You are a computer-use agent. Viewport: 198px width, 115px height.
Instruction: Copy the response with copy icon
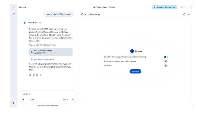point(37,75)
